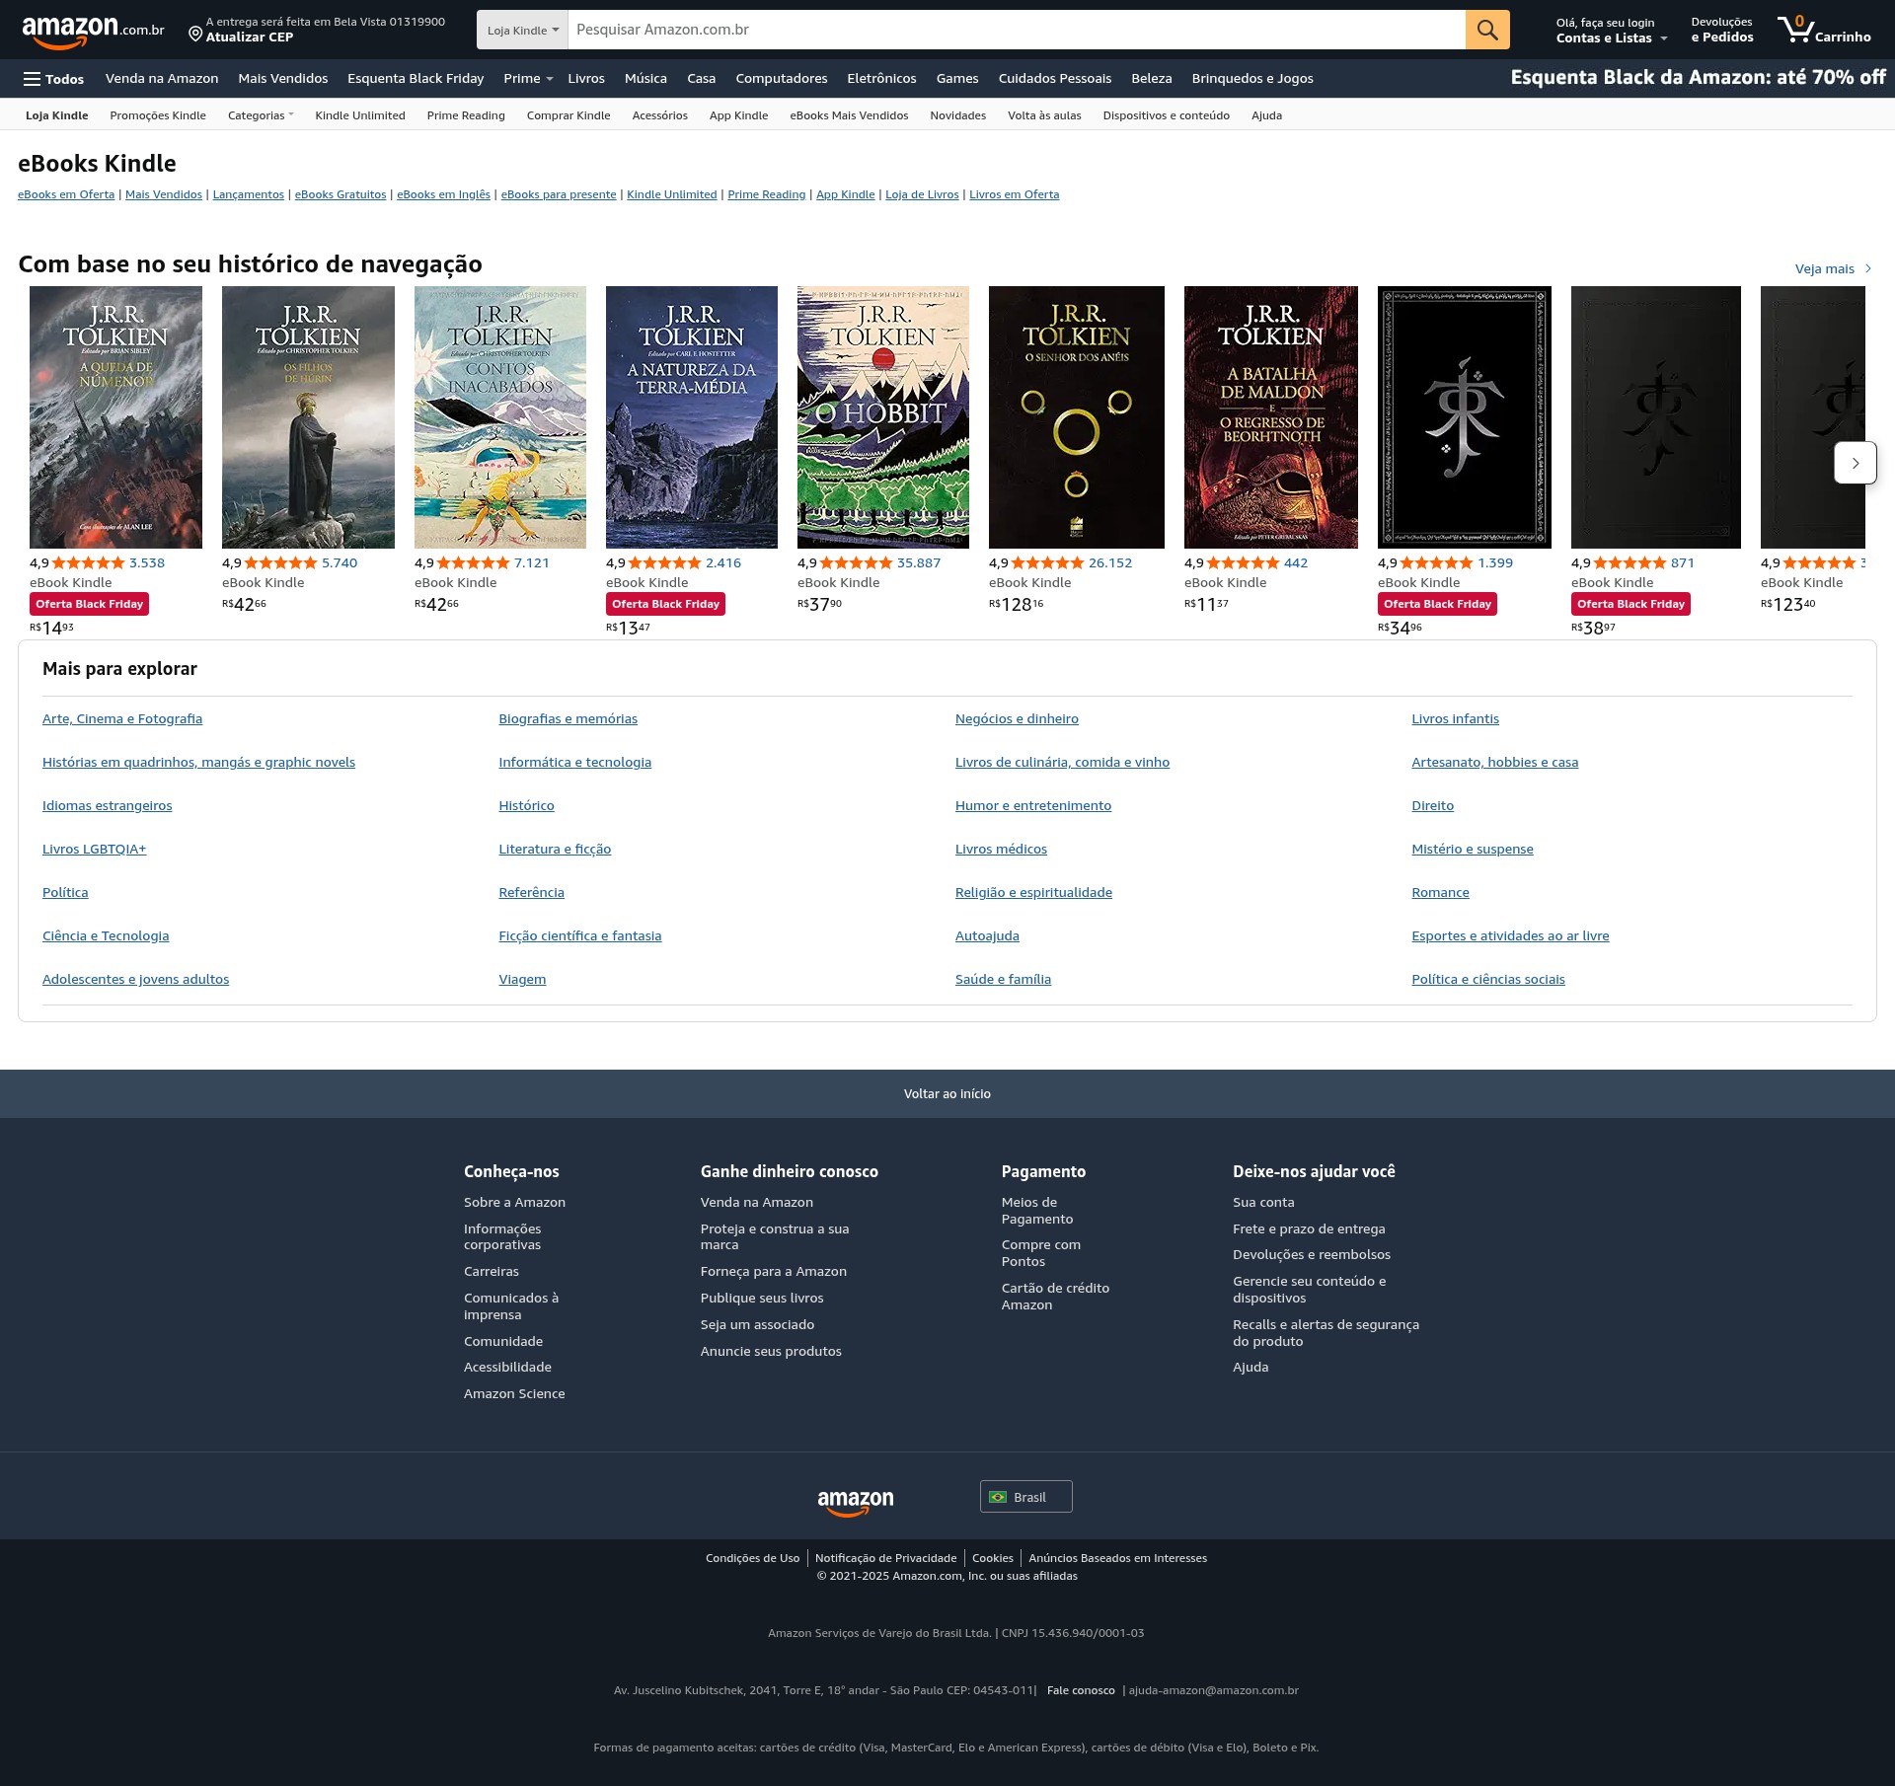The height and width of the screenshot is (1786, 1895).
Task: Open Eletrônicos in the nav bar
Action: click(x=881, y=79)
